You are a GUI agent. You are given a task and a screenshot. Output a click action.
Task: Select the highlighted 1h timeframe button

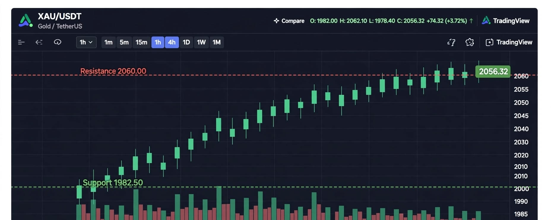158,42
